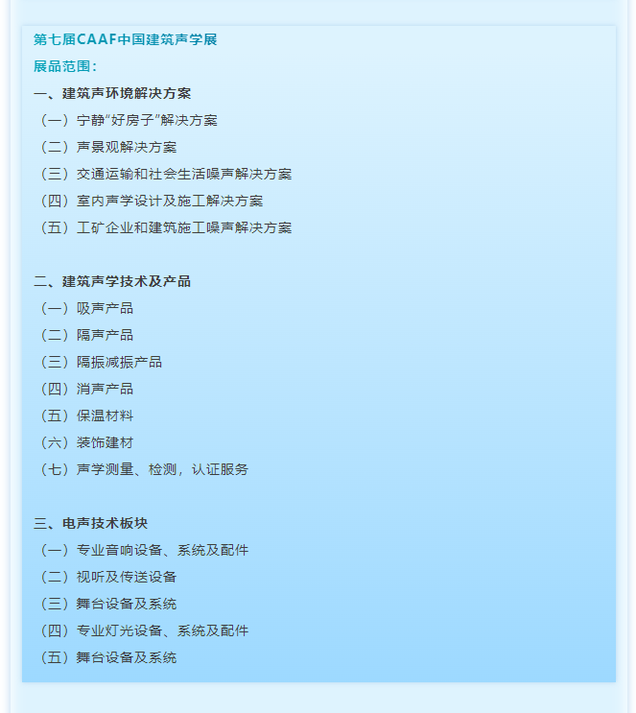
Task: Click the title 第七届CAAF中国建筑声学展
Action: (x=126, y=39)
